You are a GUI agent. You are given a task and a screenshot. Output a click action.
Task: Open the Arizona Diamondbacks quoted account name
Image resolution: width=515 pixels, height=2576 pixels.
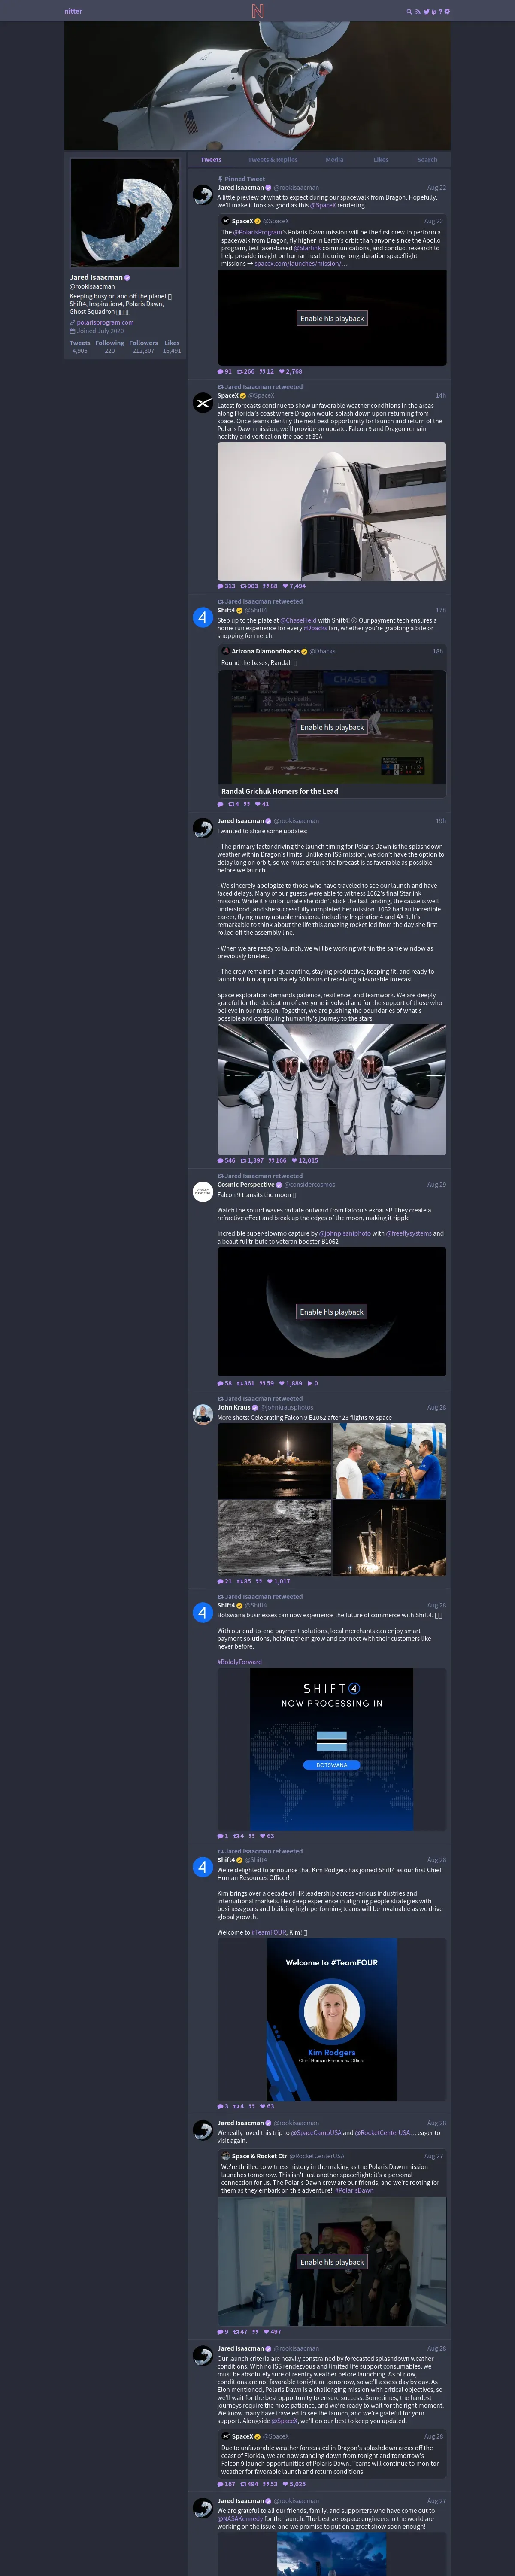pyautogui.click(x=266, y=651)
